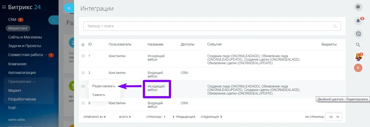Open table settings gear icon next to ID

(x=83, y=45)
